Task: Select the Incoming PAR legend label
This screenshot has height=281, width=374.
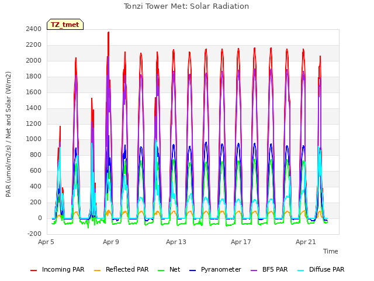Action: [63, 269]
